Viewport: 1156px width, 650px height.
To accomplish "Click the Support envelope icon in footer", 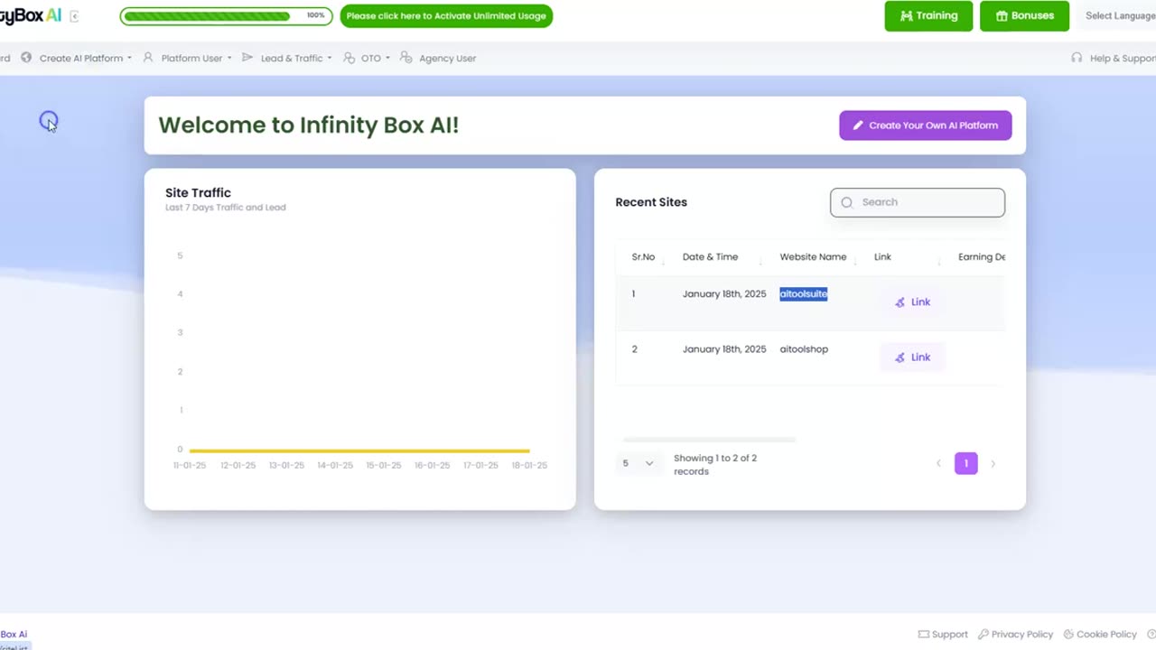I will point(923,635).
